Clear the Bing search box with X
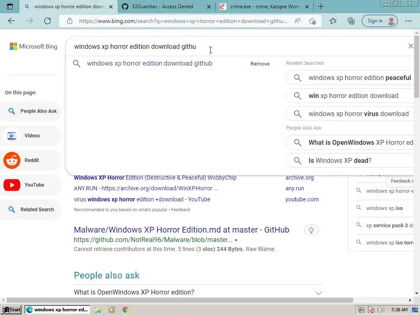Viewport: 420px width, 315px height. [x=411, y=46]
